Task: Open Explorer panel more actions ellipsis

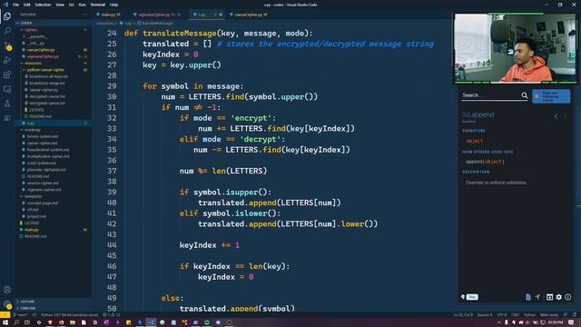Action: pos(84,15)
